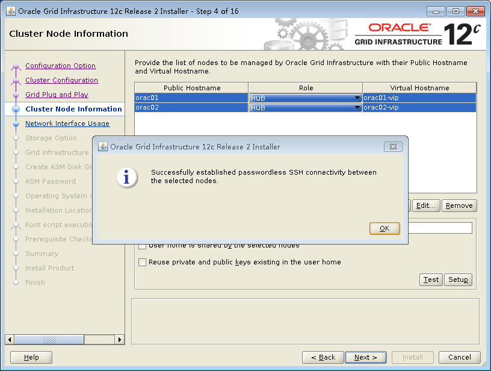Screen dimensions: 491x371
Task: Click the Prerequisite Checks step
Action: (58, 239)
